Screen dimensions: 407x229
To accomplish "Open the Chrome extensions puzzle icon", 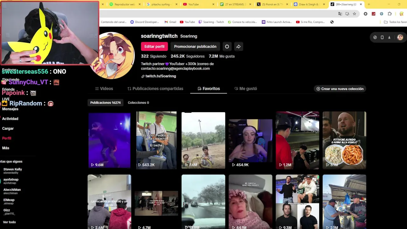I will [x=390, y=14].
